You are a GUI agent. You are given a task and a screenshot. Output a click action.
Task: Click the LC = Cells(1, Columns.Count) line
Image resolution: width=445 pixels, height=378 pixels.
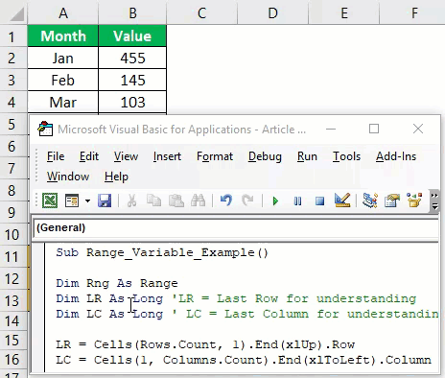coord(244,360)
